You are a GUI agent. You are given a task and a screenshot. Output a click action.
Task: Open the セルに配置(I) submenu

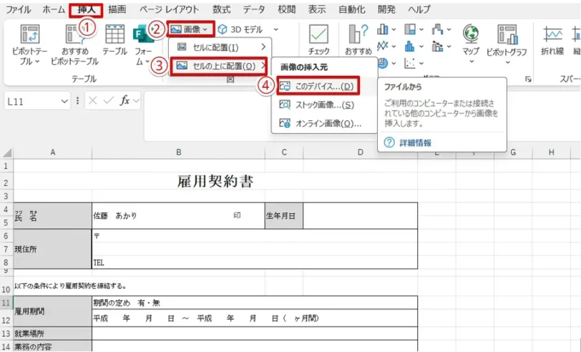pos(220,47)
